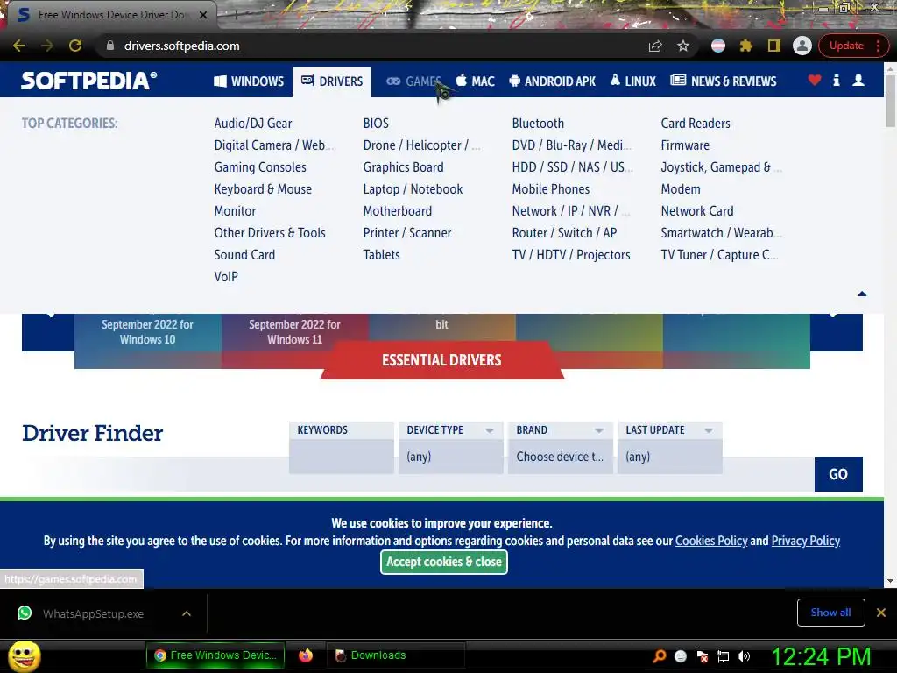Viewport: 897px width, 673px height.
Task: Switch to the Mac section
Action: click(476, 81)
